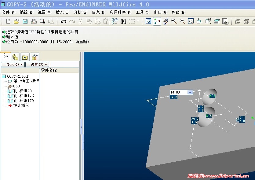Switch to the favorites tab

pos(25,57)
